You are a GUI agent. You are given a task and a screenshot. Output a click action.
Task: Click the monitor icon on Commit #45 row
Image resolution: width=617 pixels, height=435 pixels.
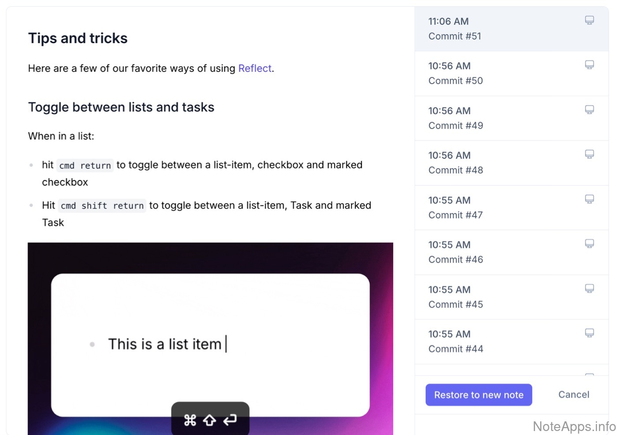[589, 288]
